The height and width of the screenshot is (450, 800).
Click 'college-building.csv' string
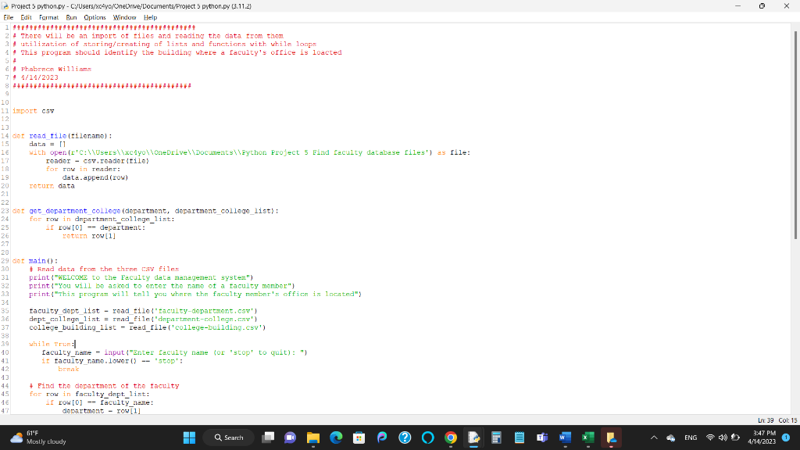(217, 327)
